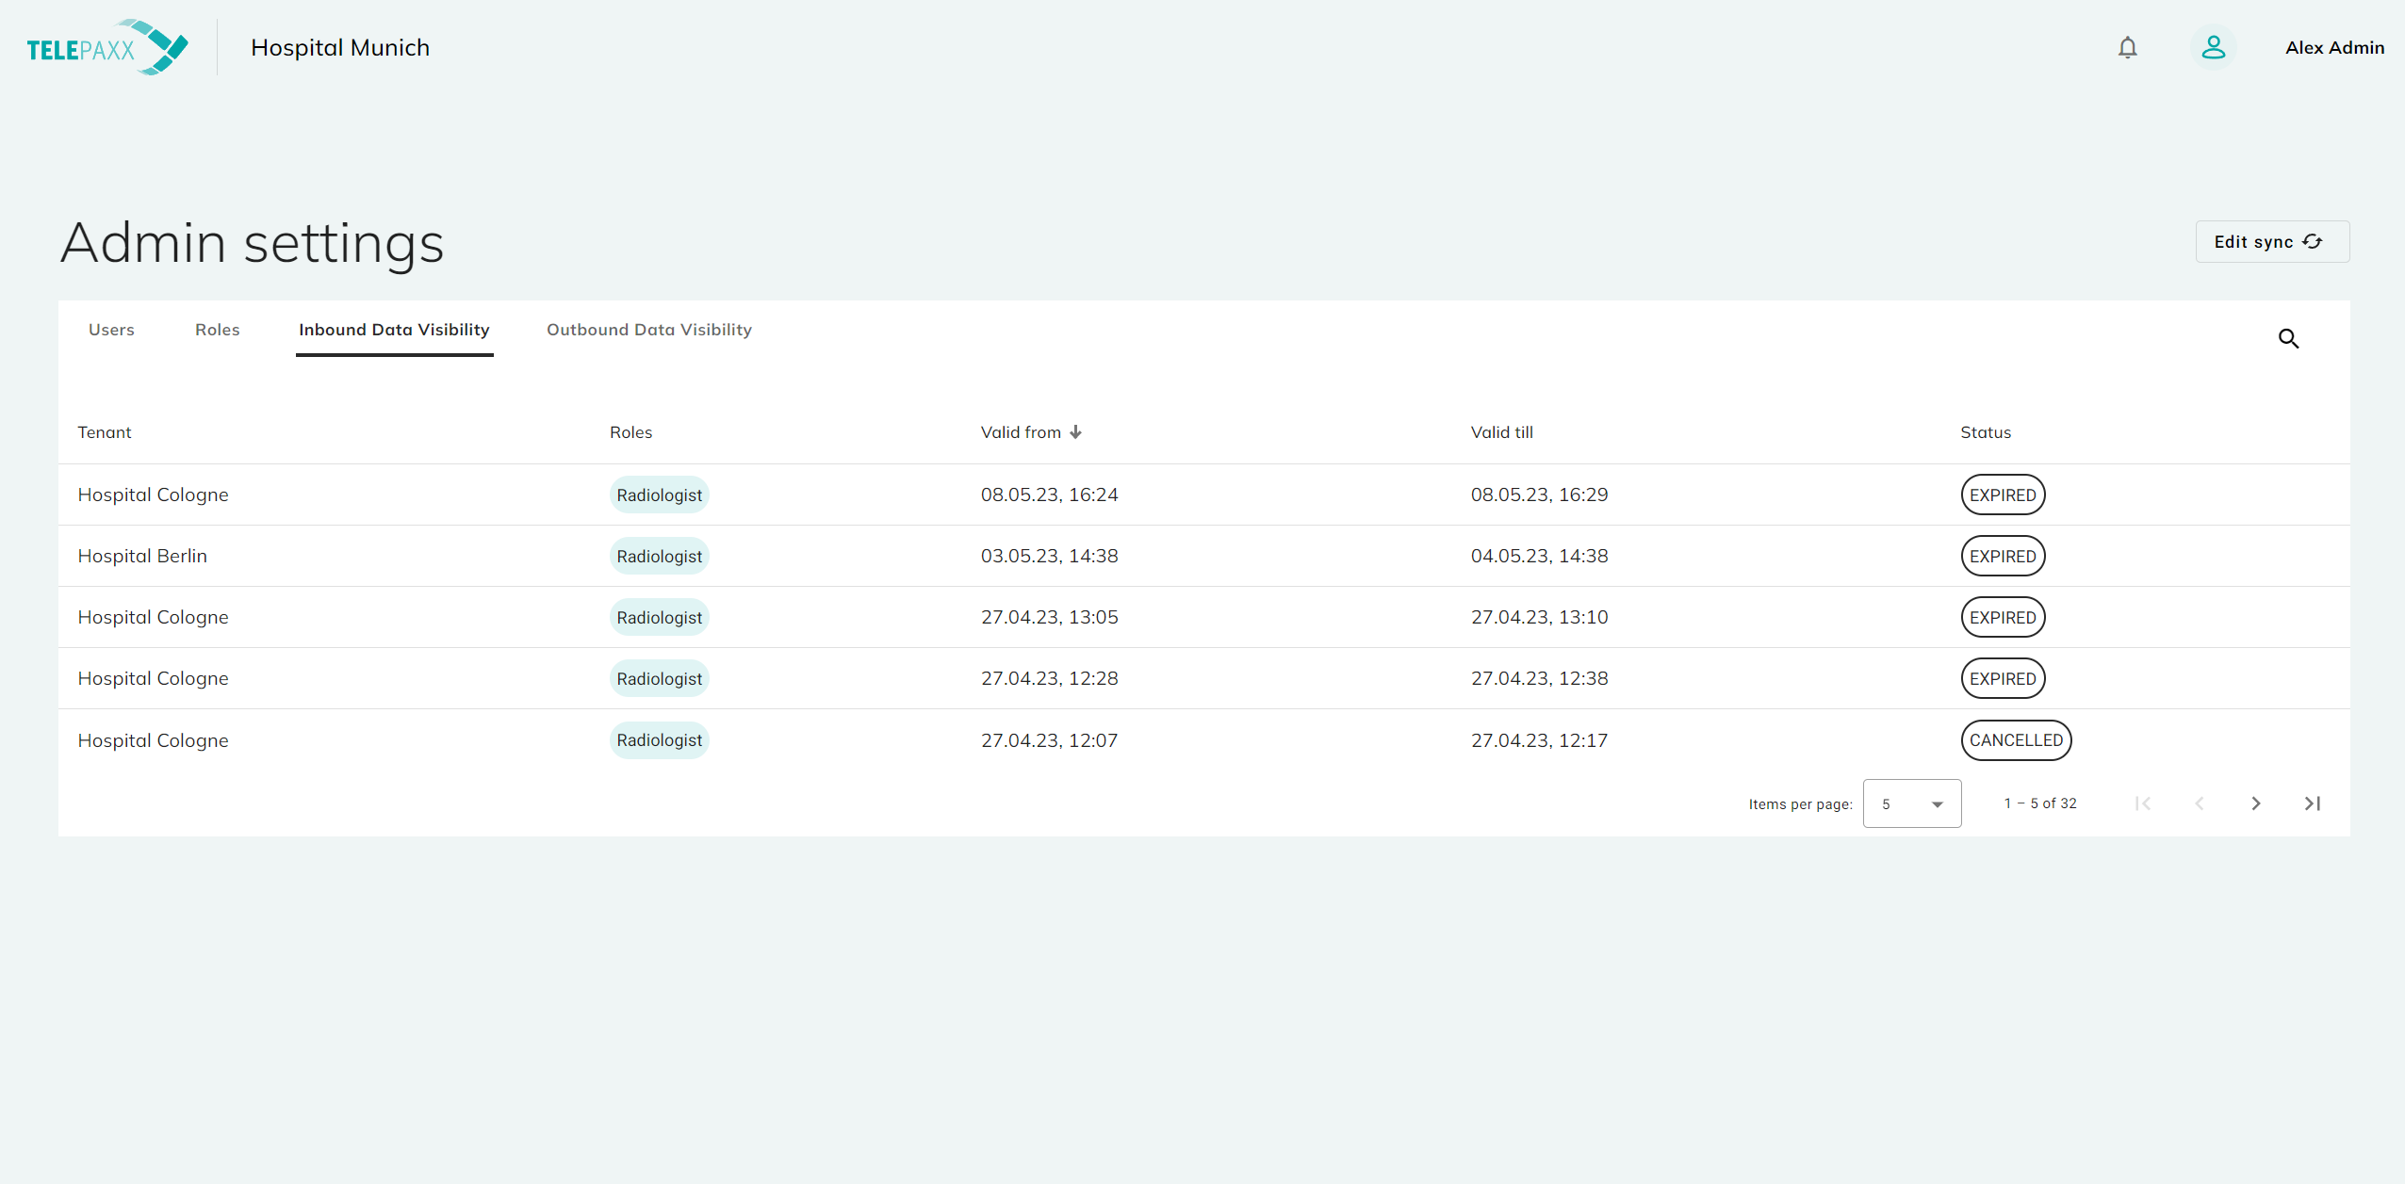Select the Hospital Berlin row
This screenshot has height=1184, width=2405.
point(142,556)
